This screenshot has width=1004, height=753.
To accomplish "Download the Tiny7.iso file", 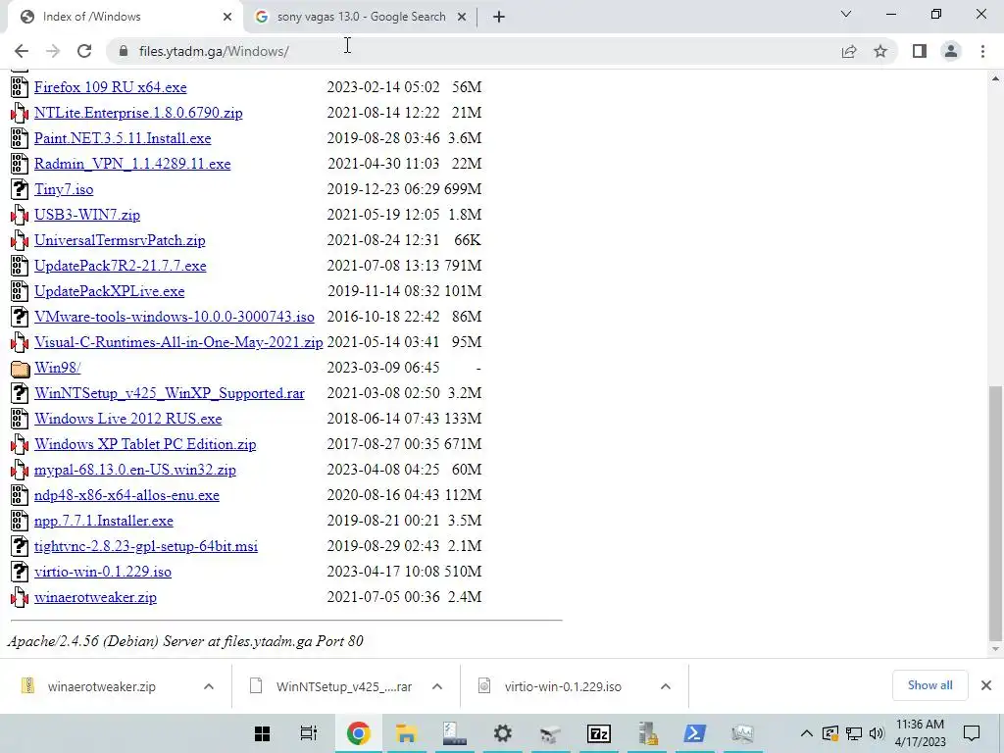I will (x=64, y=189).
